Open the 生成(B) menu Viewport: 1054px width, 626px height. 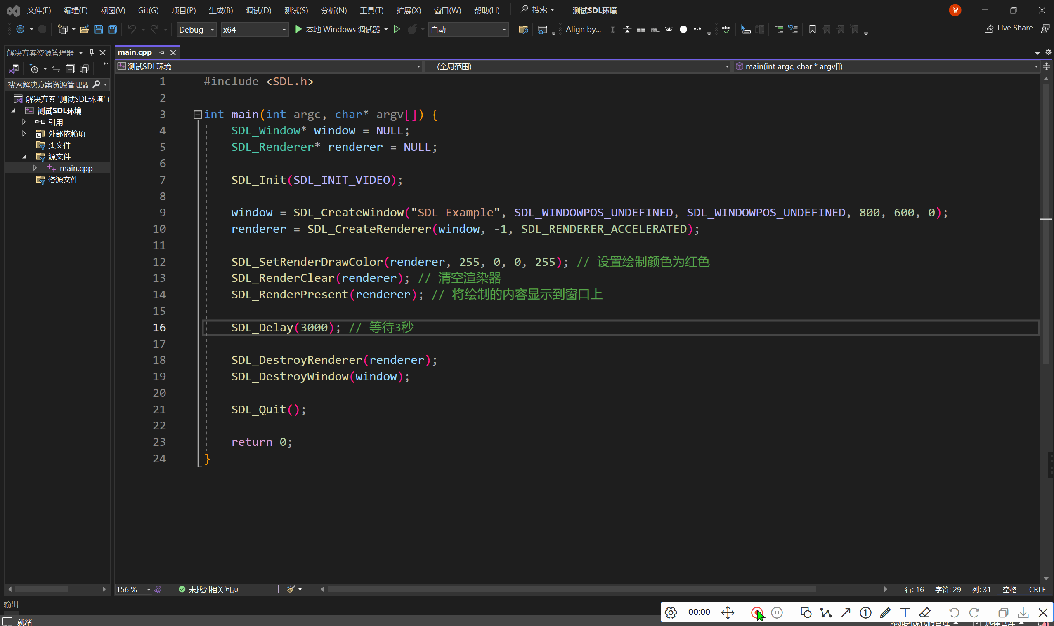(220, 10)
